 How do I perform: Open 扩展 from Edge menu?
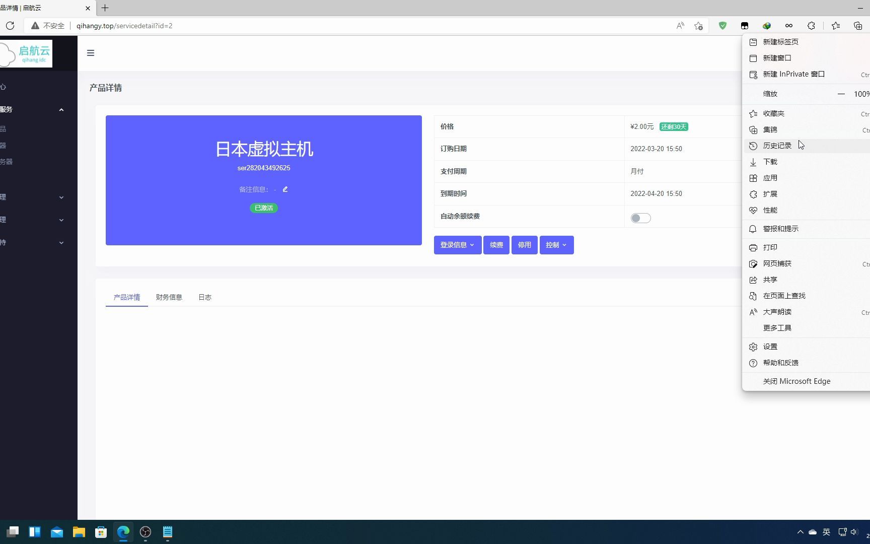[807, 194]
